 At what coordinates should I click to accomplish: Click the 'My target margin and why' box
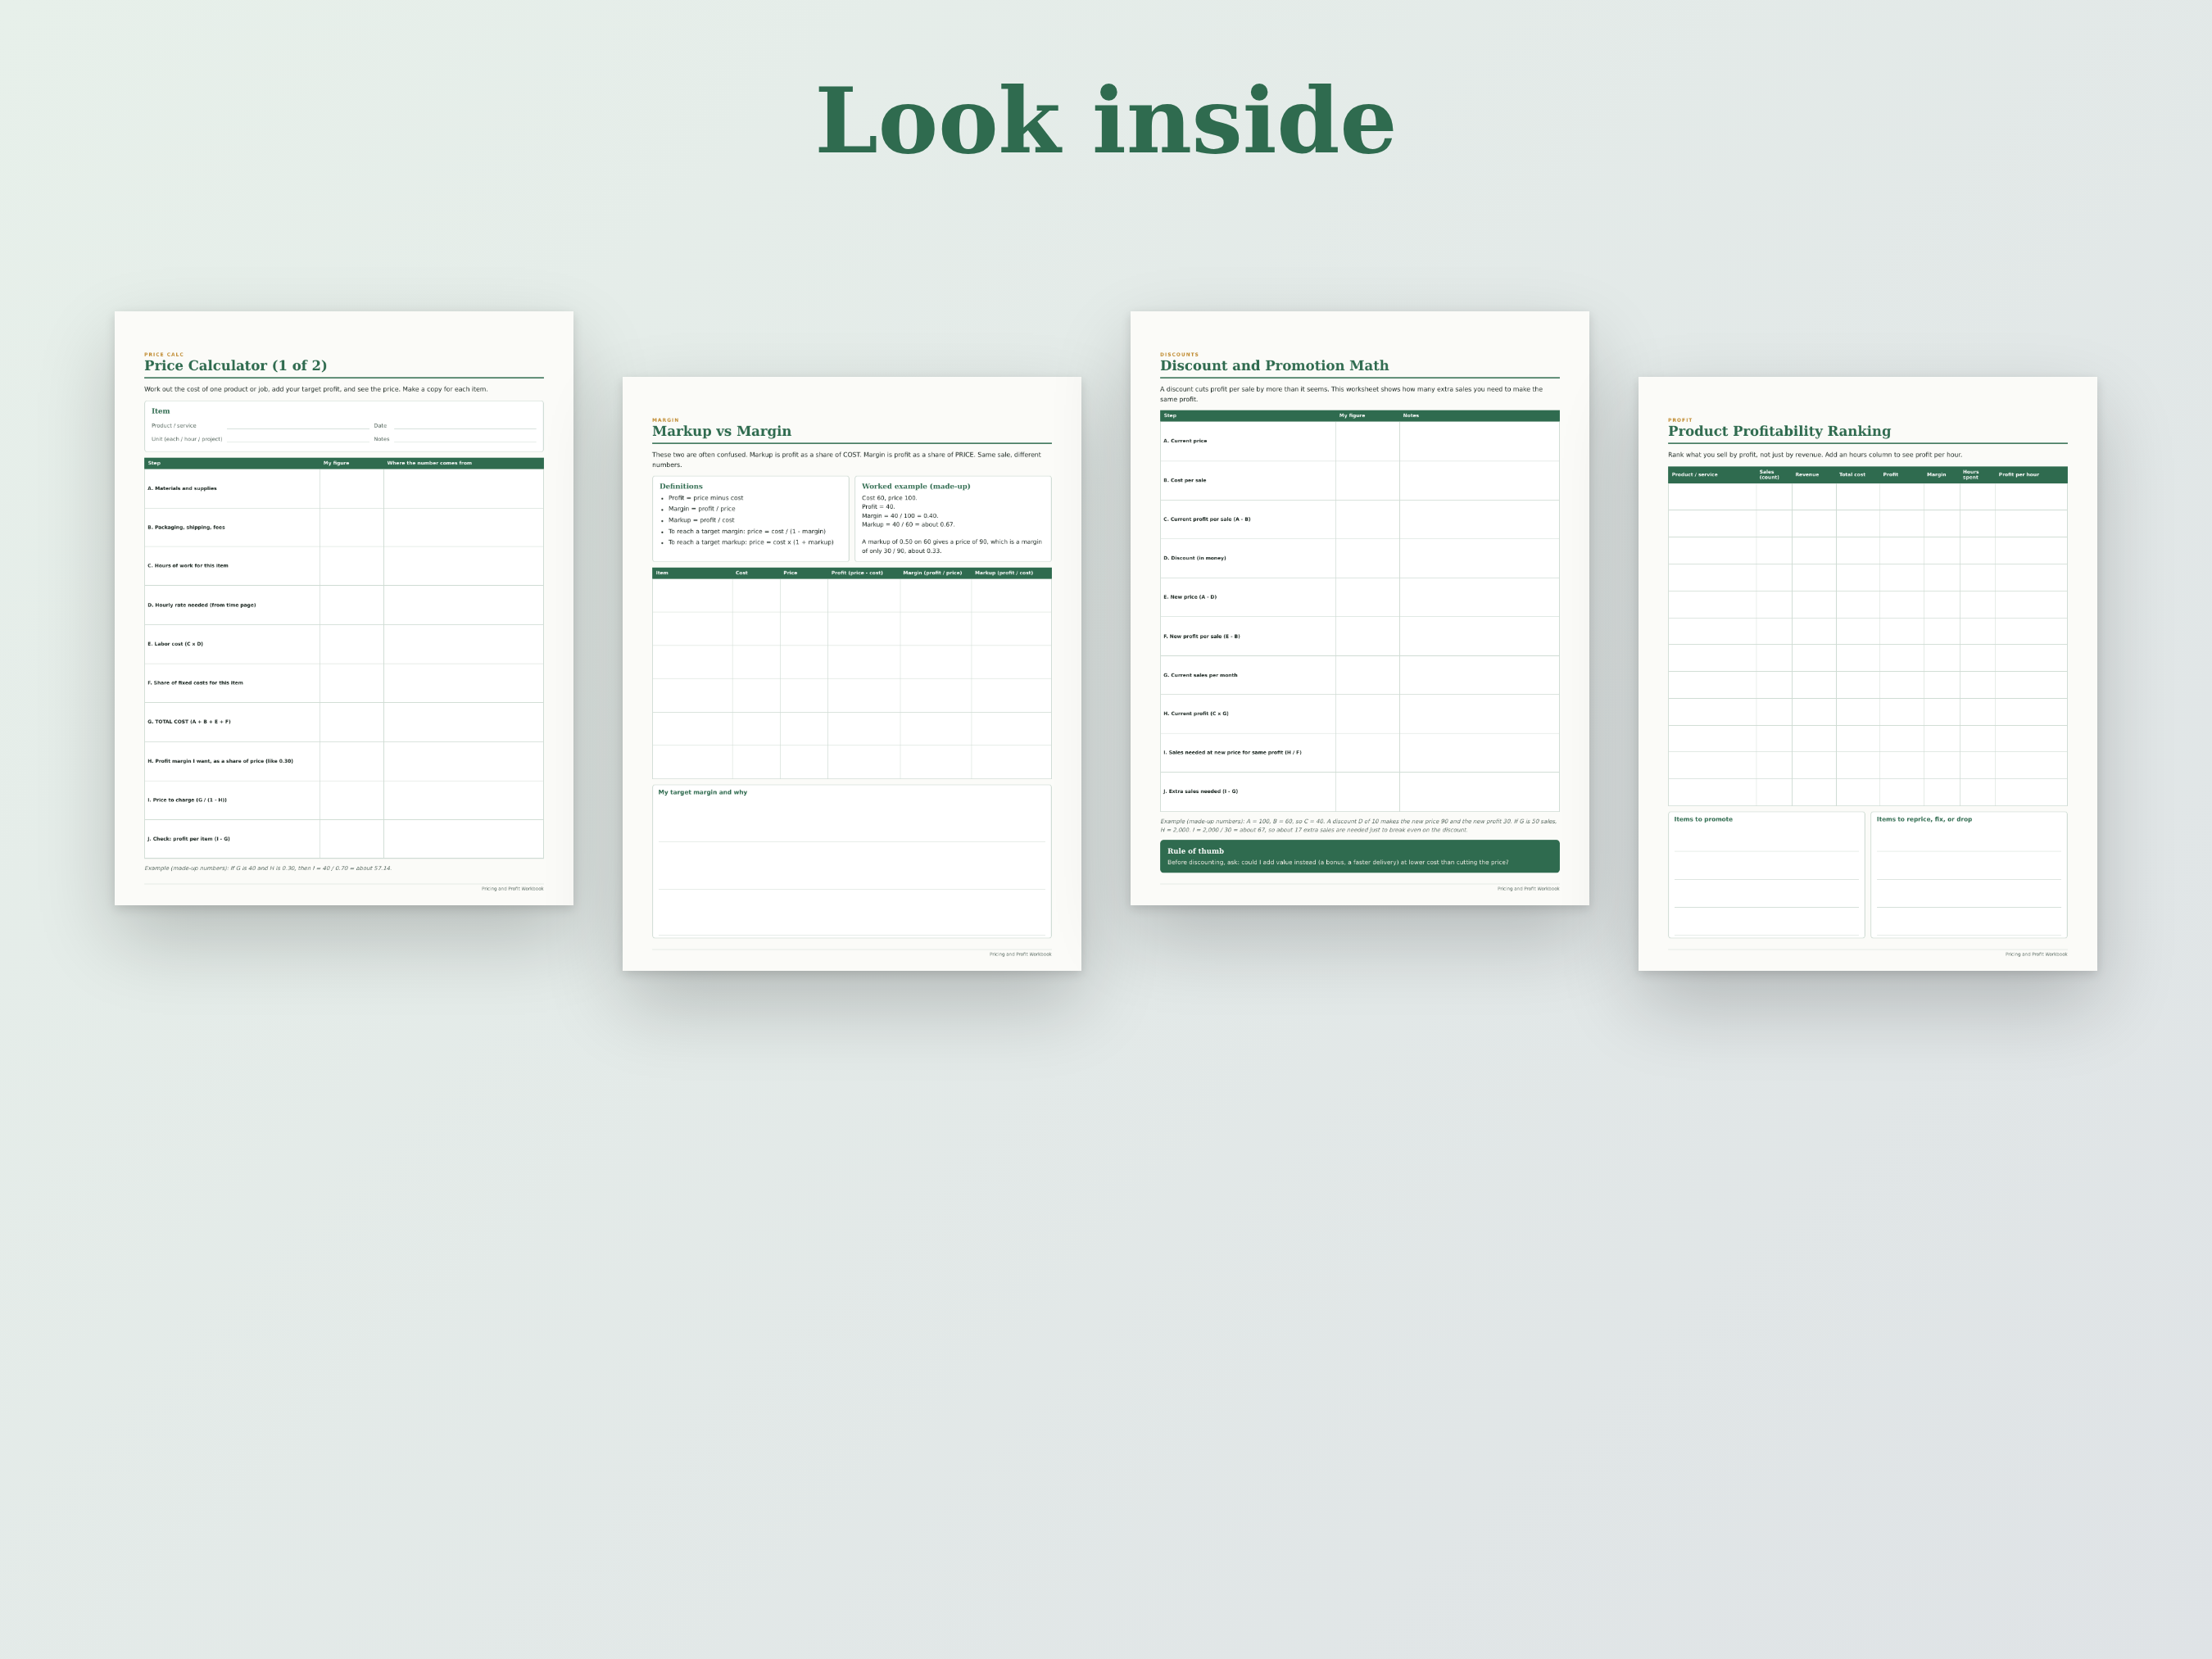coord(852,861)
